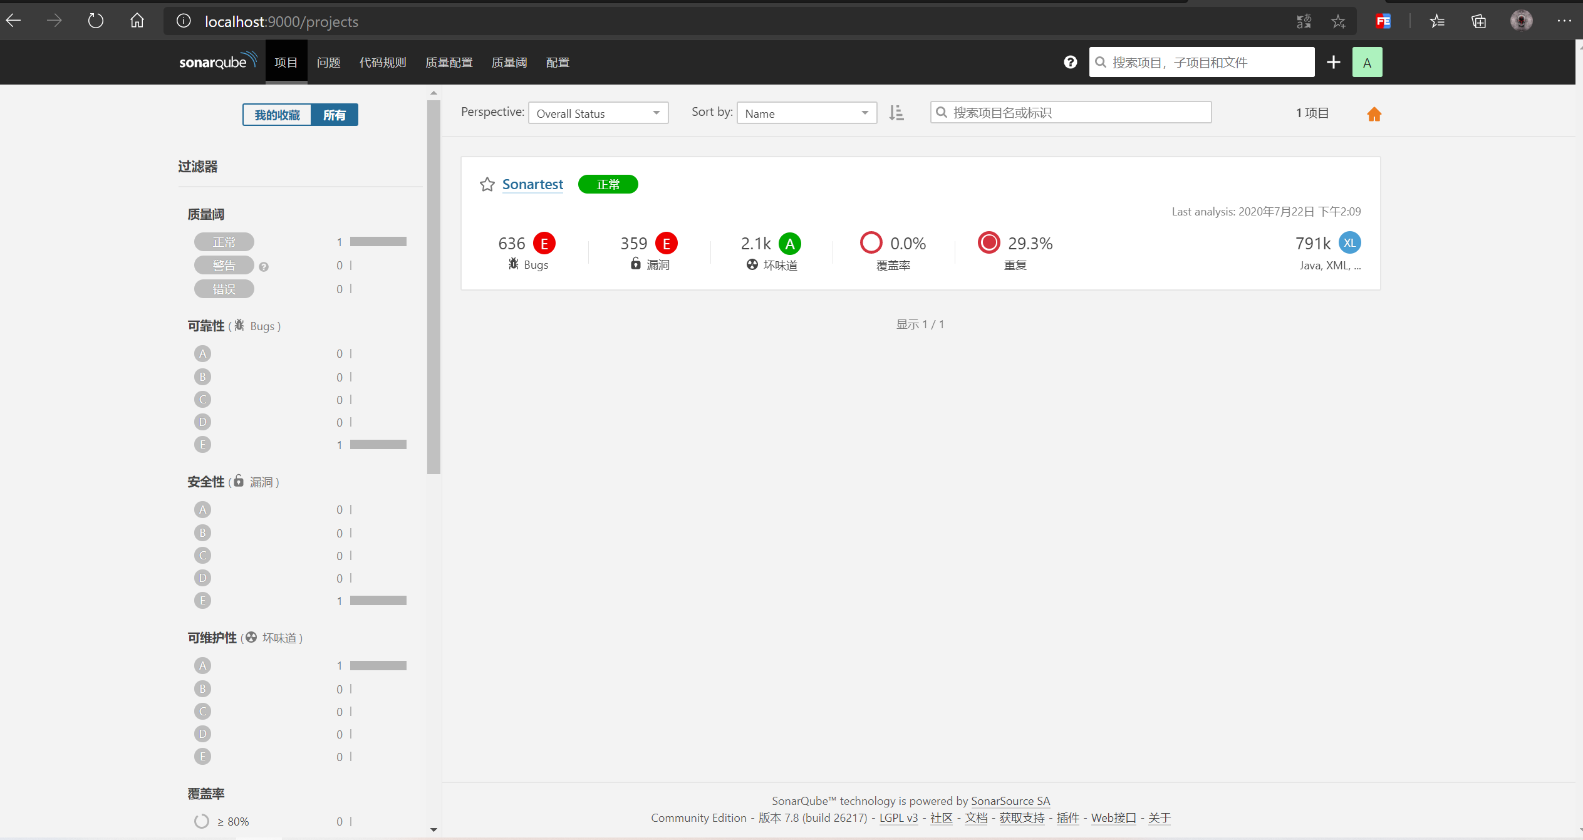Click the sonarqube logo

click(x=217, y=61)
